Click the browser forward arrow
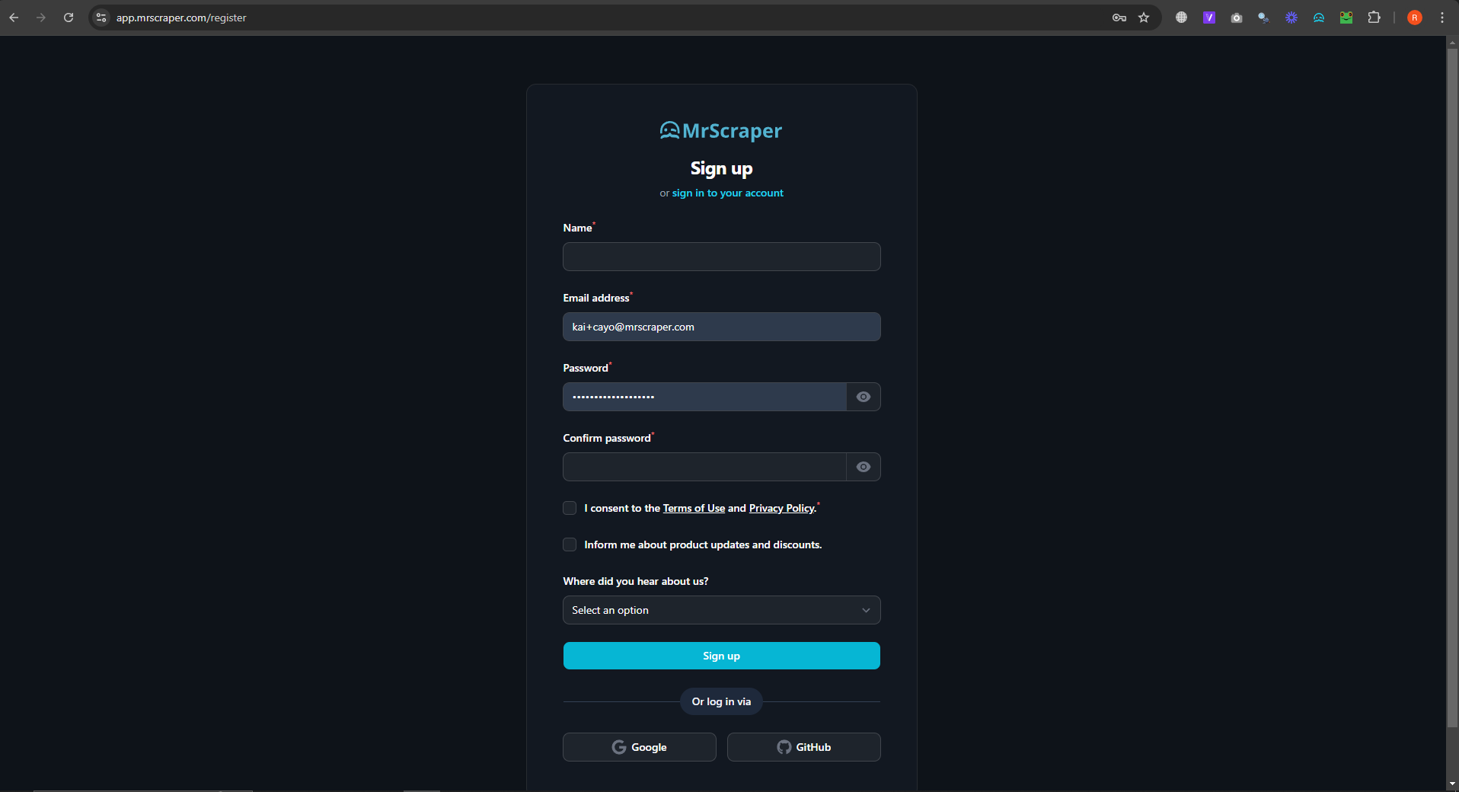The image size is (1459, 792). pyautogui.click(x=41, y=18)
